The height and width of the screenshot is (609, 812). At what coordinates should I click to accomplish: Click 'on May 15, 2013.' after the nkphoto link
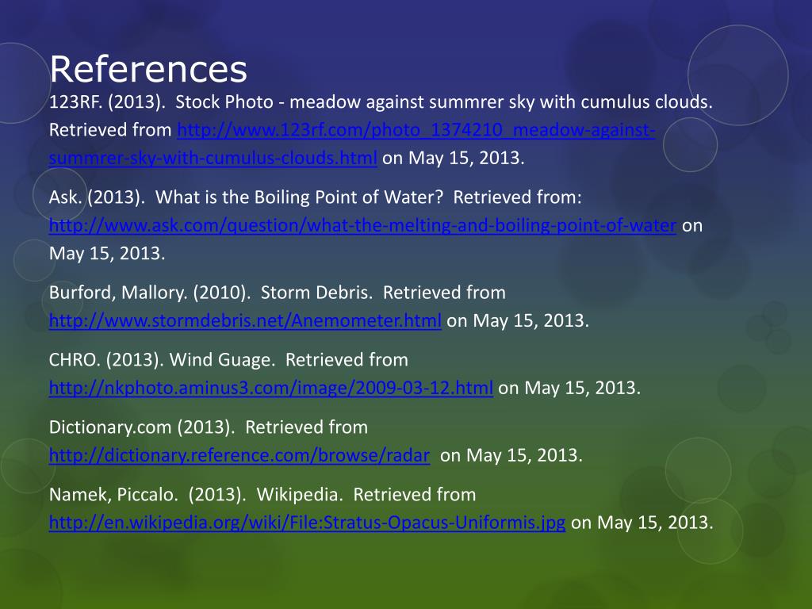(569, 388)
